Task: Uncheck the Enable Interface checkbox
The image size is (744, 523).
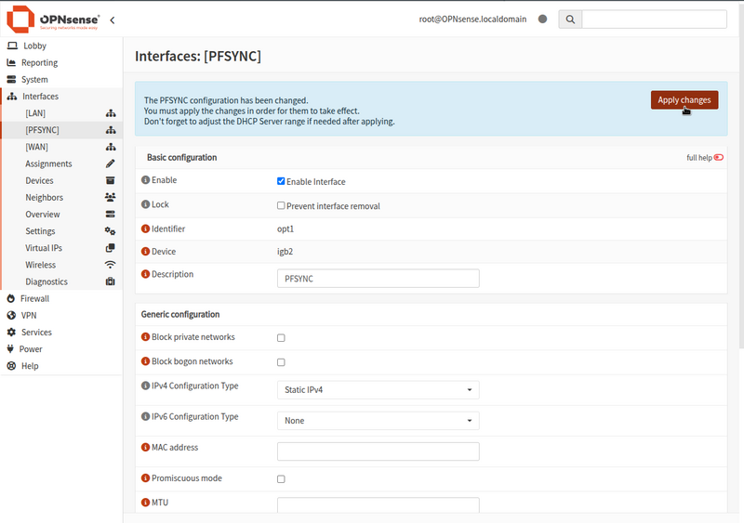Action: 281,181
